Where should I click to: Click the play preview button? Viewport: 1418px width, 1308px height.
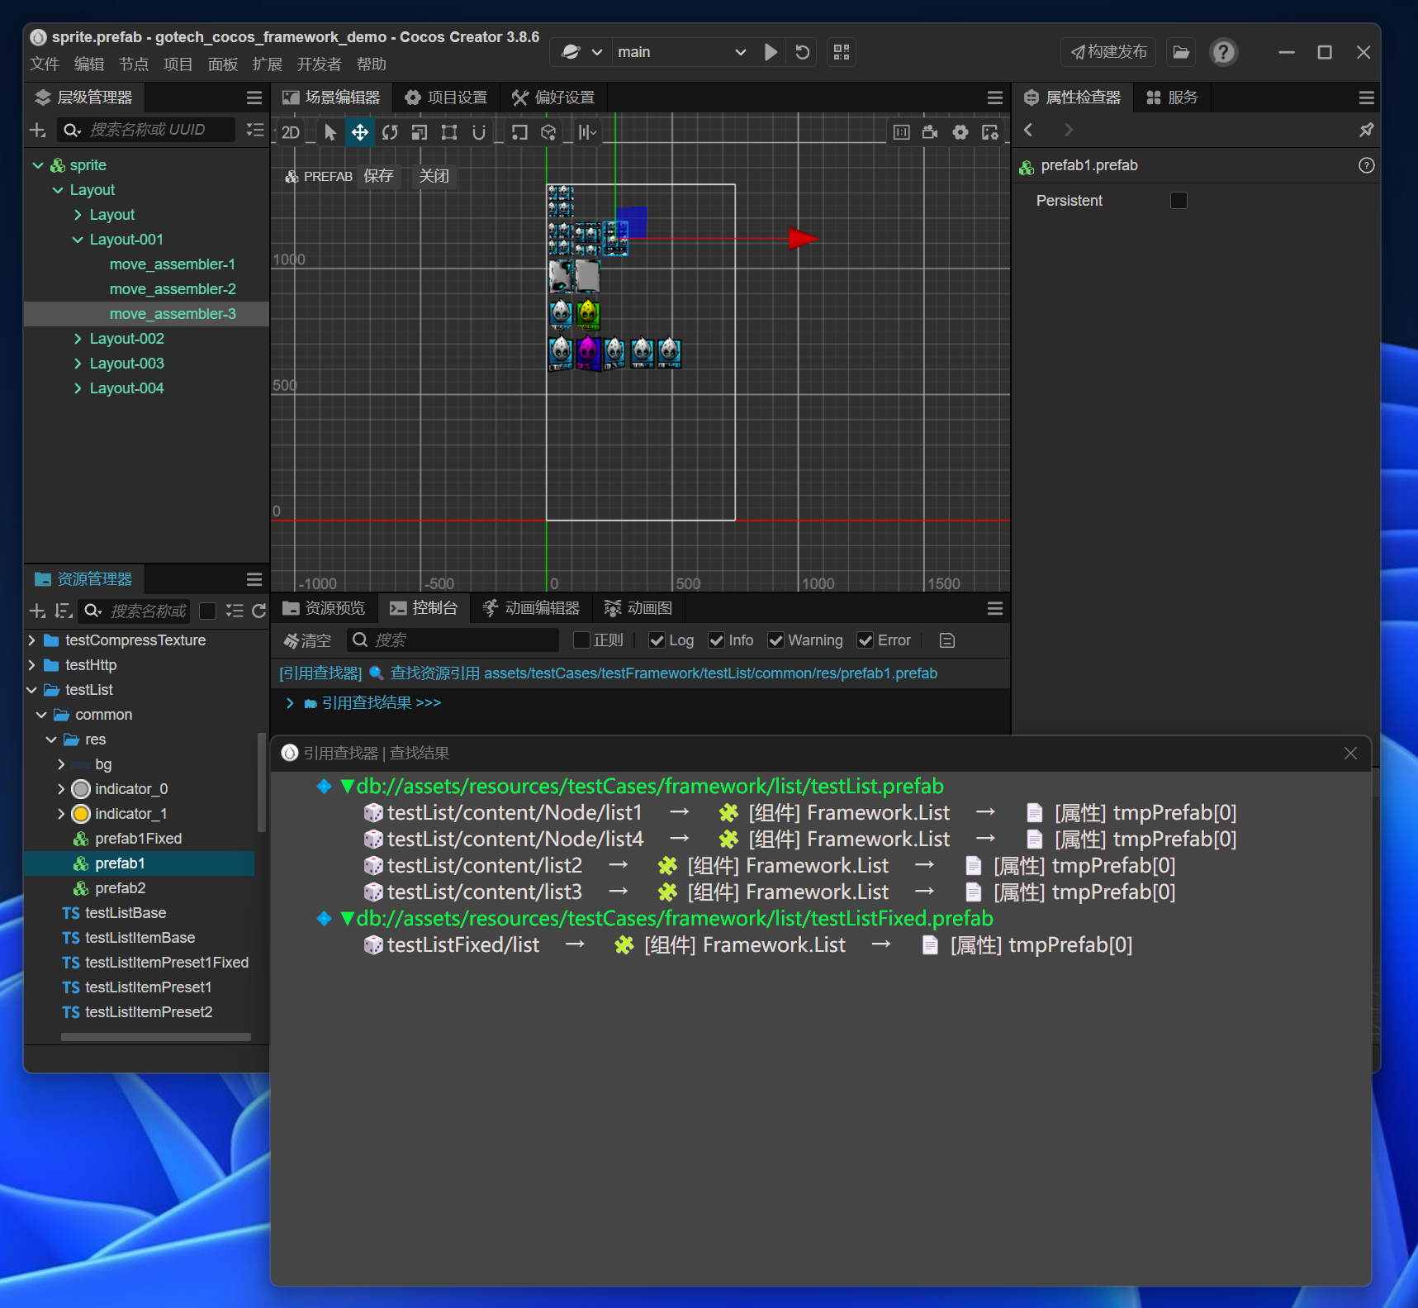(x=770, y=52)
